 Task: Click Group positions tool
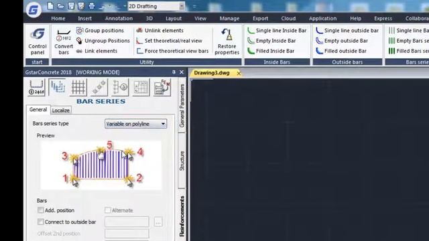[x=100, y=30]
